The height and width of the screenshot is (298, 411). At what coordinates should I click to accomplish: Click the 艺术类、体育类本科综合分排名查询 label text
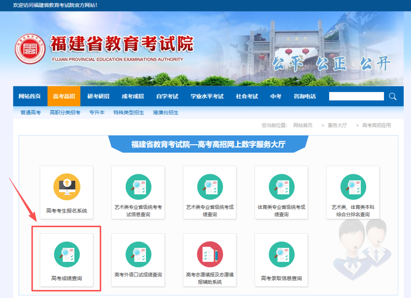(x=353, y=211)
